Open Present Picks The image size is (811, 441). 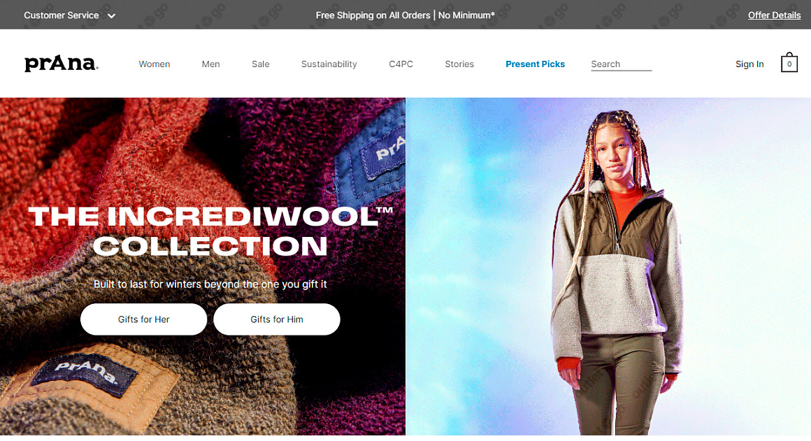click(x=535, y=64)
